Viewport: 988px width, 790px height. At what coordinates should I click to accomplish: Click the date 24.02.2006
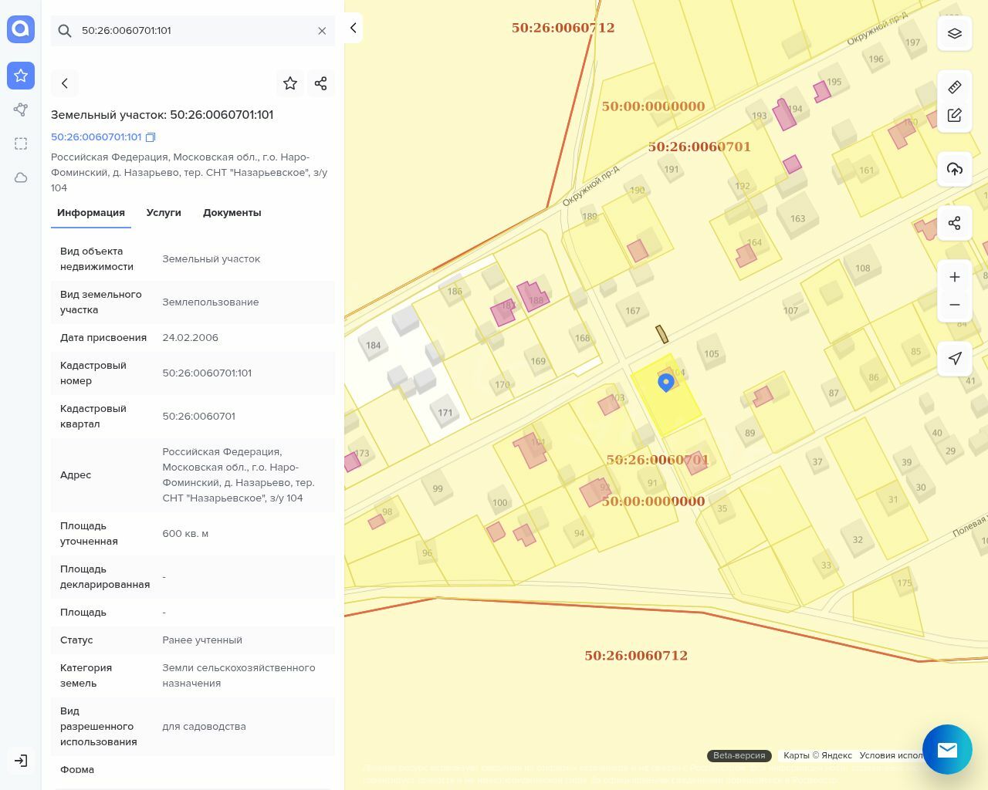(x=190, y=338)
